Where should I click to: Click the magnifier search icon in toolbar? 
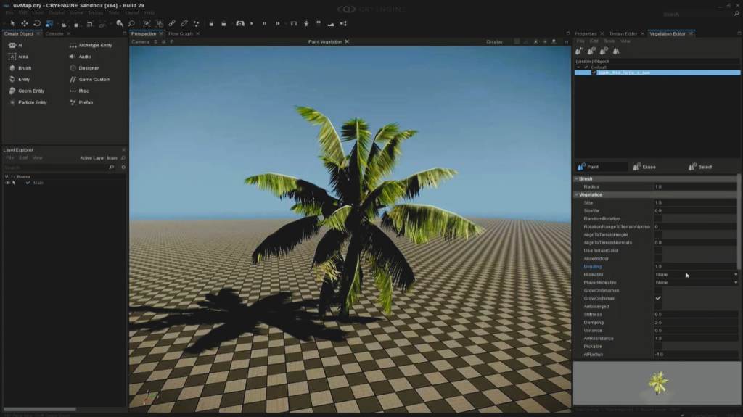pyautogui.click(x=131, y=23)
